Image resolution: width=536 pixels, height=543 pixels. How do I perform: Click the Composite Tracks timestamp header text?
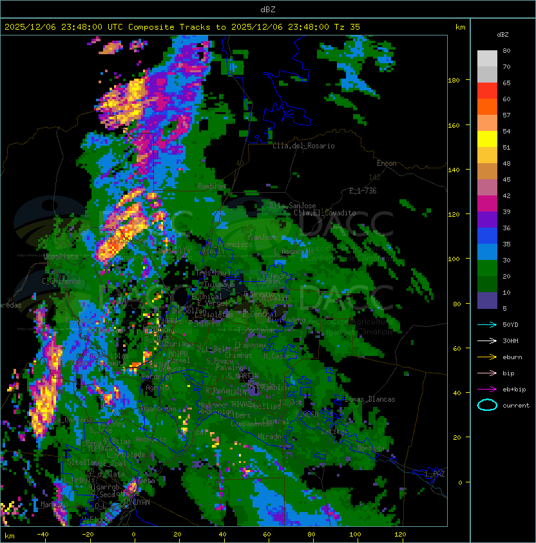[182, 26]
